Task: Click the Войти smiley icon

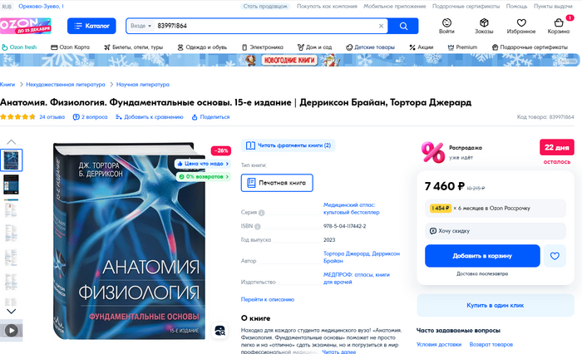Action: (x=446, y=23)
